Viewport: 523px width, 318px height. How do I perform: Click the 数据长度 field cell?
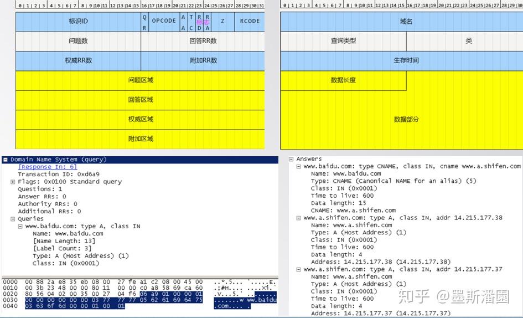coord(344,80)
